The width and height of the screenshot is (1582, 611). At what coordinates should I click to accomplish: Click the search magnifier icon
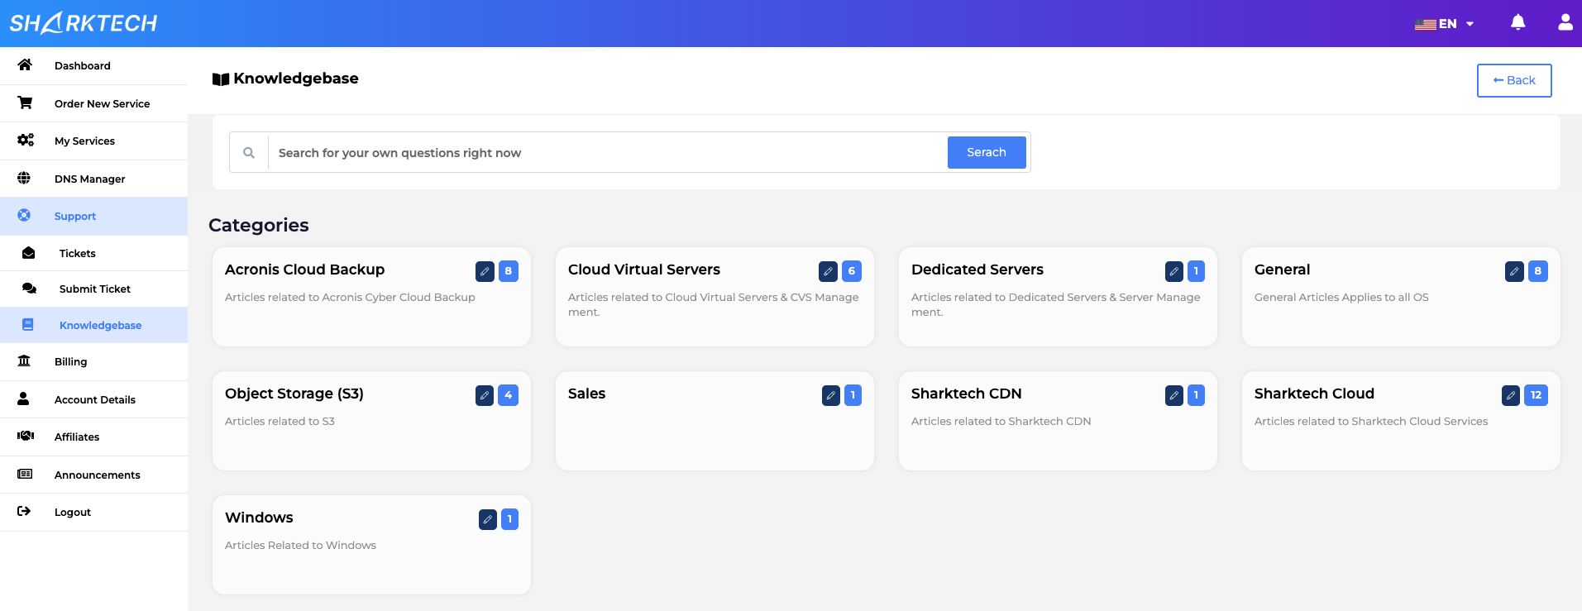coord(249,153)
